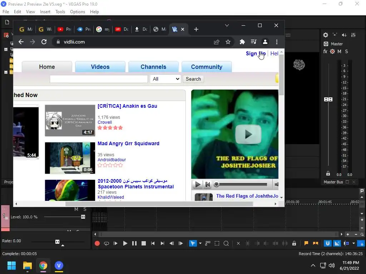Open Master Bus audio properties gear
This screenshot has height=274, width=366.
coord(326,35)
